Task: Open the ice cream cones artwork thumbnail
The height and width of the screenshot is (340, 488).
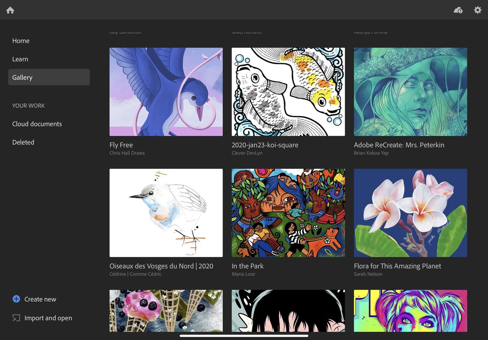Action: pyautogui.click(x=166, y=311)
